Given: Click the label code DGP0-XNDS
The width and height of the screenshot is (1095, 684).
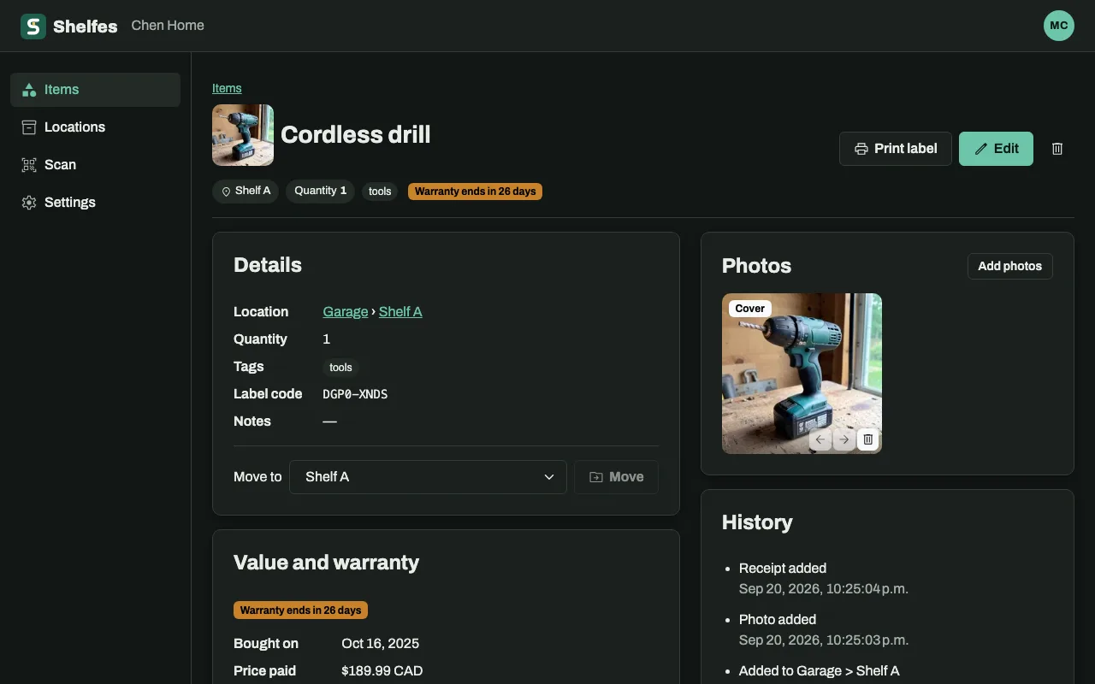Looking at the screenshot, I should pos(355,394).
